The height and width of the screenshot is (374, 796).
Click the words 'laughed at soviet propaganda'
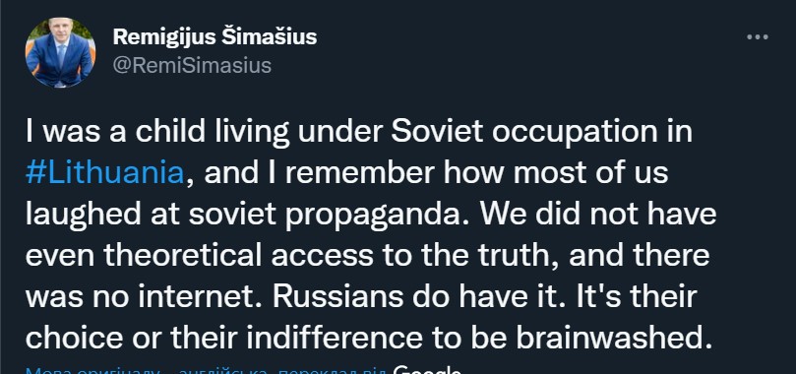[x=249, y=216]
